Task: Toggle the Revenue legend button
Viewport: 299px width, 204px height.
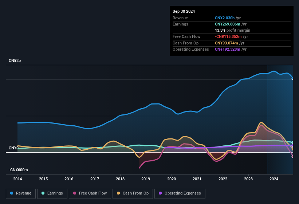Action: tap(21, 193)
